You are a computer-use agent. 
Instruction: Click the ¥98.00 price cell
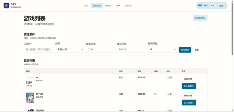(141, 110)
